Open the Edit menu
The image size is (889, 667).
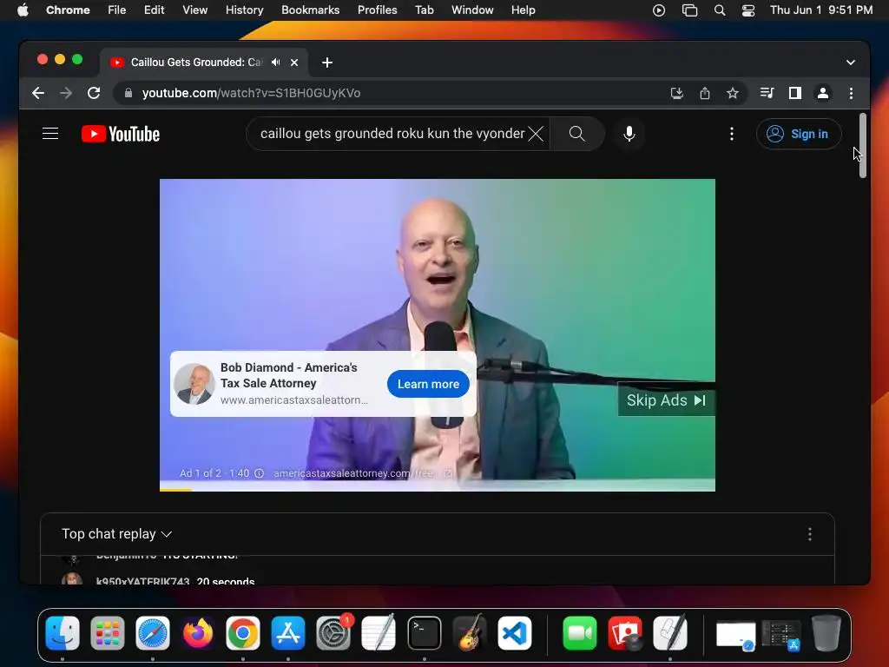click(154, 10)
